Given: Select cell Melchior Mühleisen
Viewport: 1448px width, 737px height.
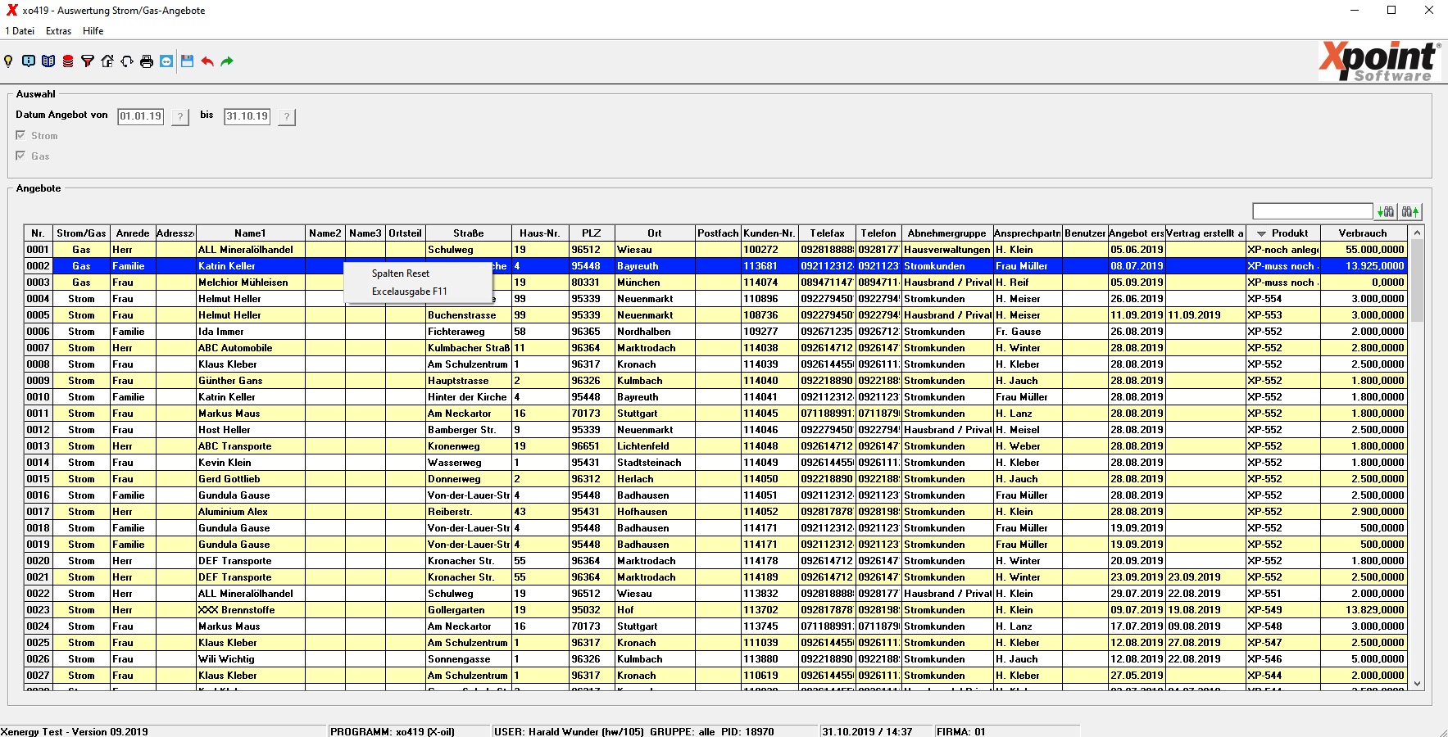Looking at the screenshot, I should [x=250, y=283].
